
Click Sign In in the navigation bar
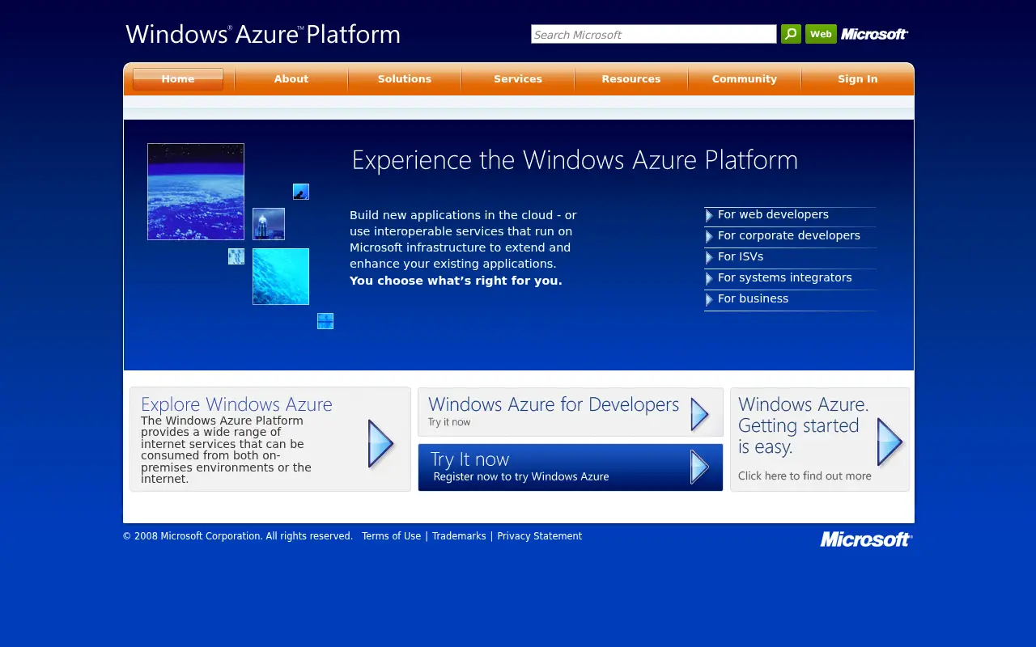click(x=858, y=79)
